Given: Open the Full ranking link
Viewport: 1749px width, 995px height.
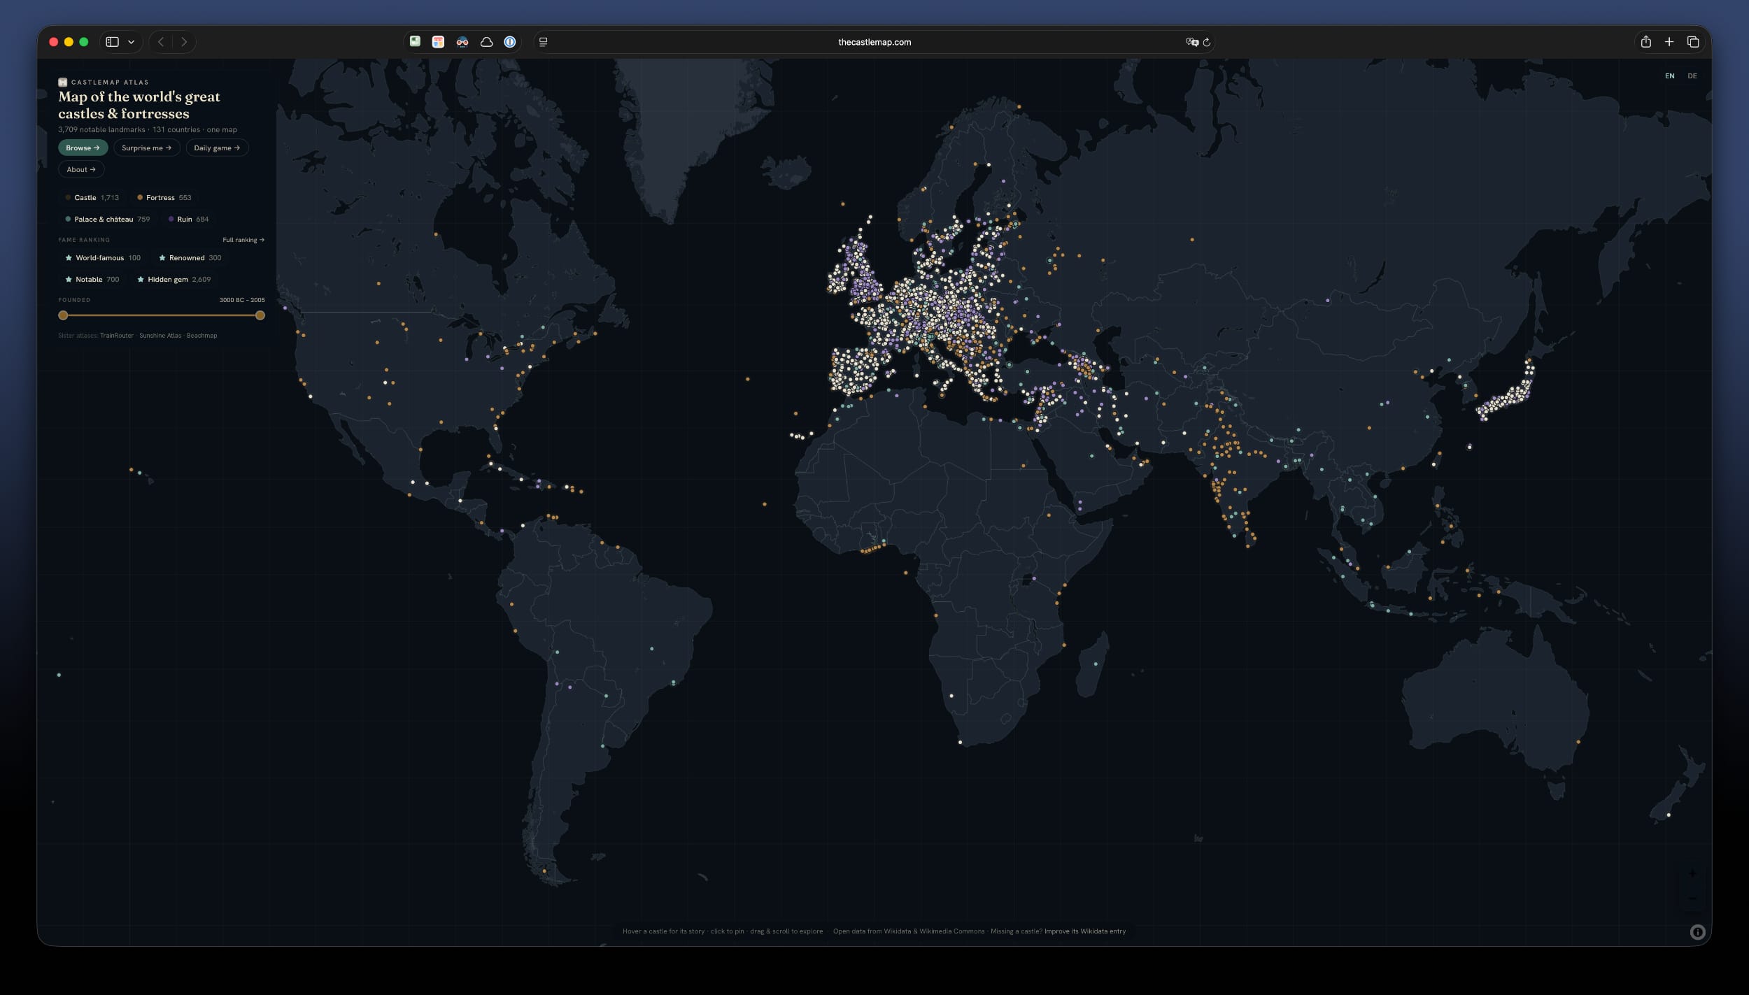Looking at the screenshot, I should (x=243, y=240).
